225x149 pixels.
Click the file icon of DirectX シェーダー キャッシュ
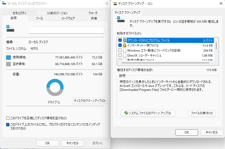(x=125, y=55)
